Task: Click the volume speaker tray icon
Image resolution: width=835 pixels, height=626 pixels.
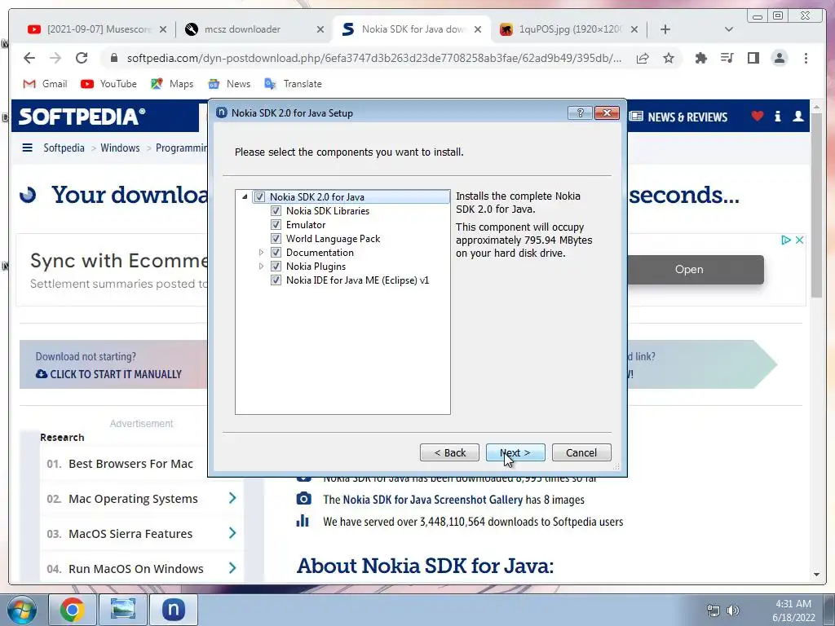Action: (x=733, y=611)
